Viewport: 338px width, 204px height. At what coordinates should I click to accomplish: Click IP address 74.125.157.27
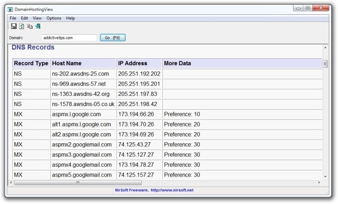click(x=136, y=175)
